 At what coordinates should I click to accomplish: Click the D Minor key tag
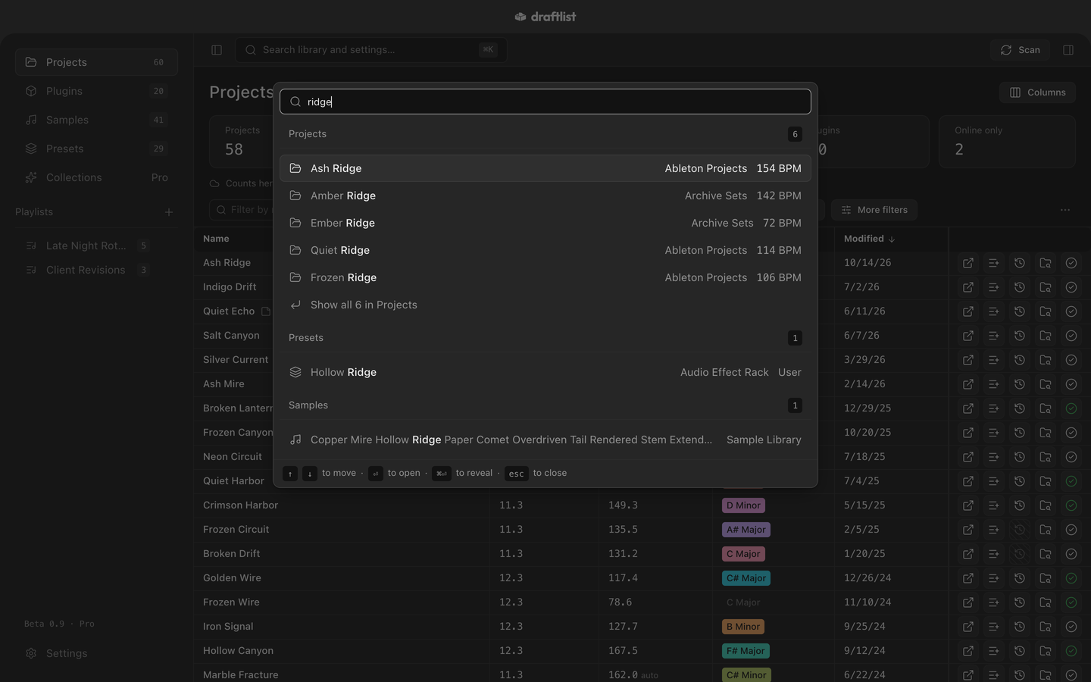pos(743,505)
